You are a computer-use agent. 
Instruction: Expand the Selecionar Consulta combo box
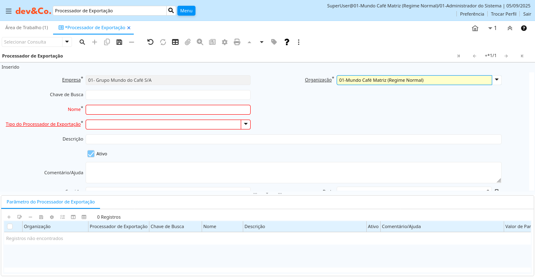pos(67,42)
